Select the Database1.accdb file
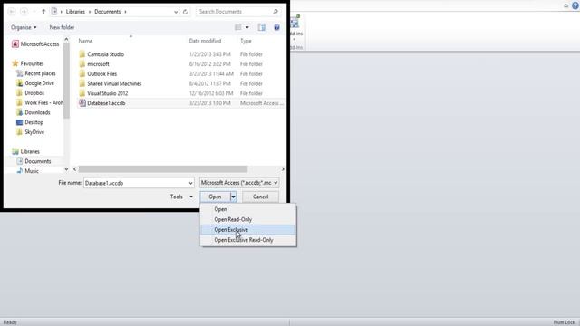580x326 pixels. coord(106,103)
